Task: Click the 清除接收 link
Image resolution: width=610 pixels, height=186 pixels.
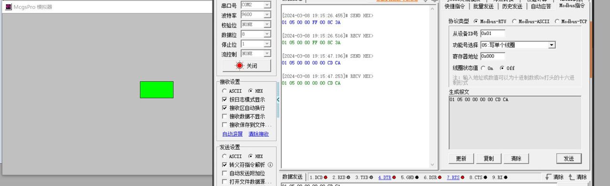Action: point(258,134)
